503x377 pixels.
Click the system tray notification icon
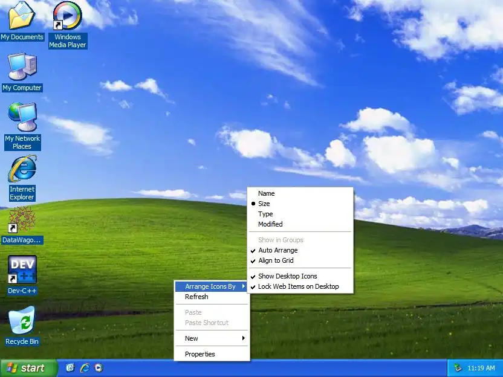(x=458, y=368)
